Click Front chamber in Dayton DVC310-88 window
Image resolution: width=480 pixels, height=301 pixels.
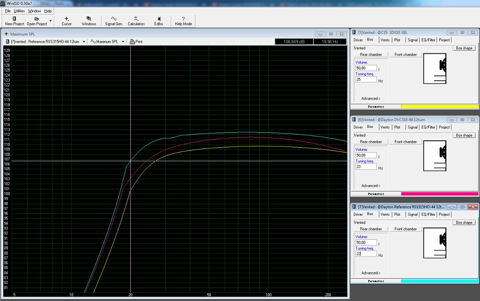(x=406, y=142)
